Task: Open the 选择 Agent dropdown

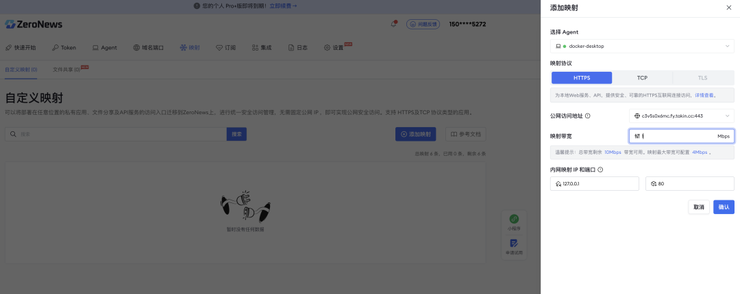Action: [642, 46]
